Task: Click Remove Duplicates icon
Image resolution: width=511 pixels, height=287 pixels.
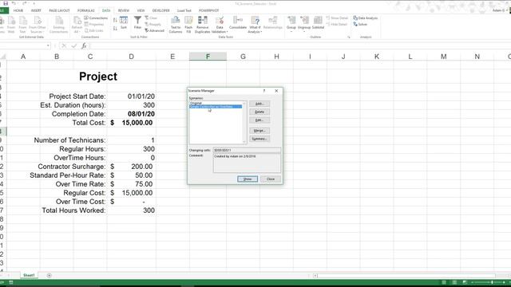Action: (x=202, y=25)
